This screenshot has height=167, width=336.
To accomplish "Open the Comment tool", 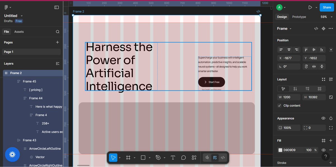I will click(183, 157).
